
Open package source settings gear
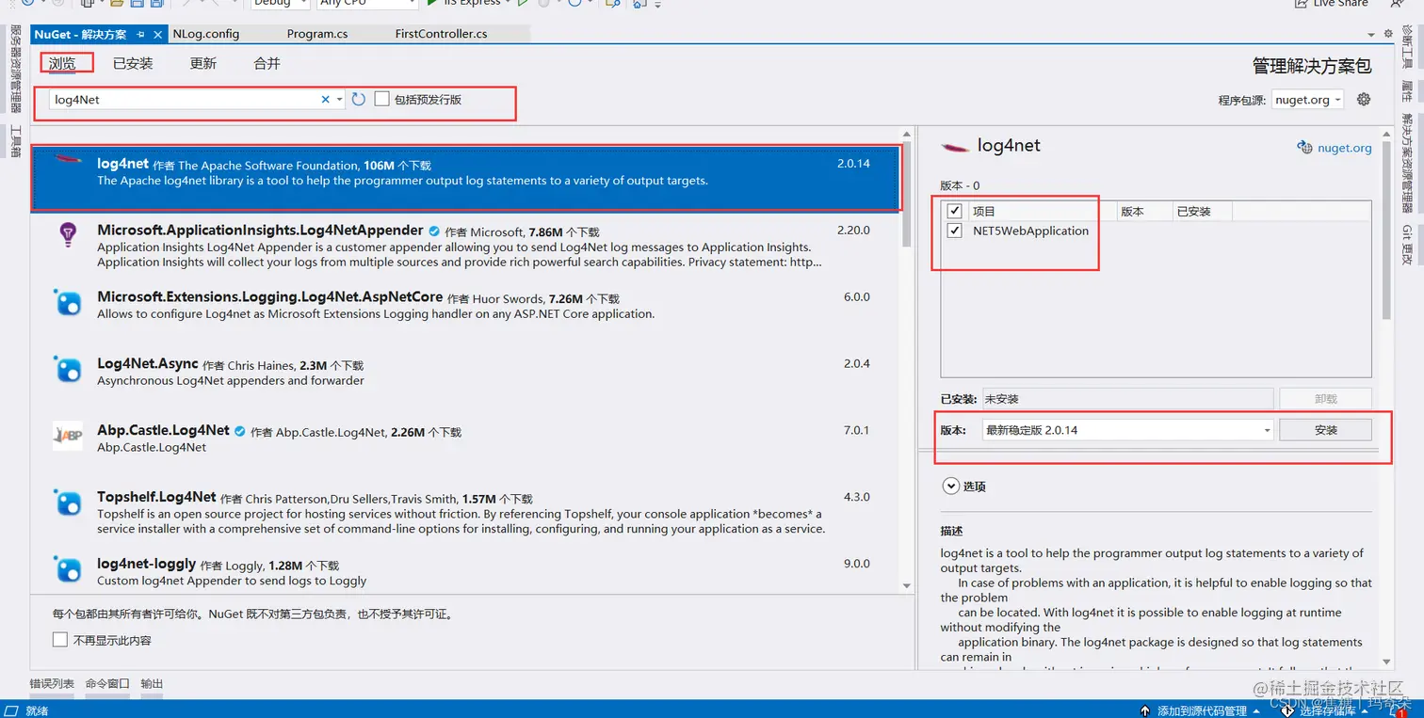(x=1363, y=99)
